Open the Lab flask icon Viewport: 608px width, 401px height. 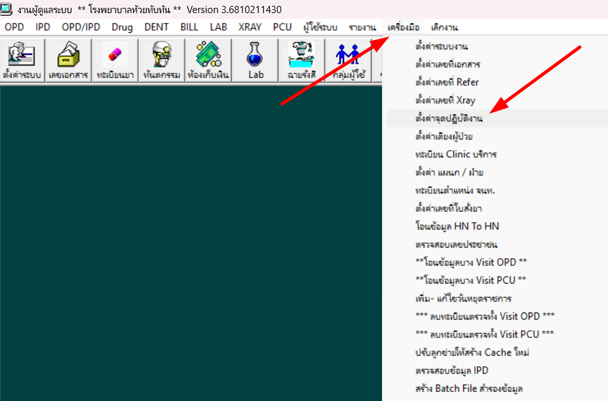(255, 60)
